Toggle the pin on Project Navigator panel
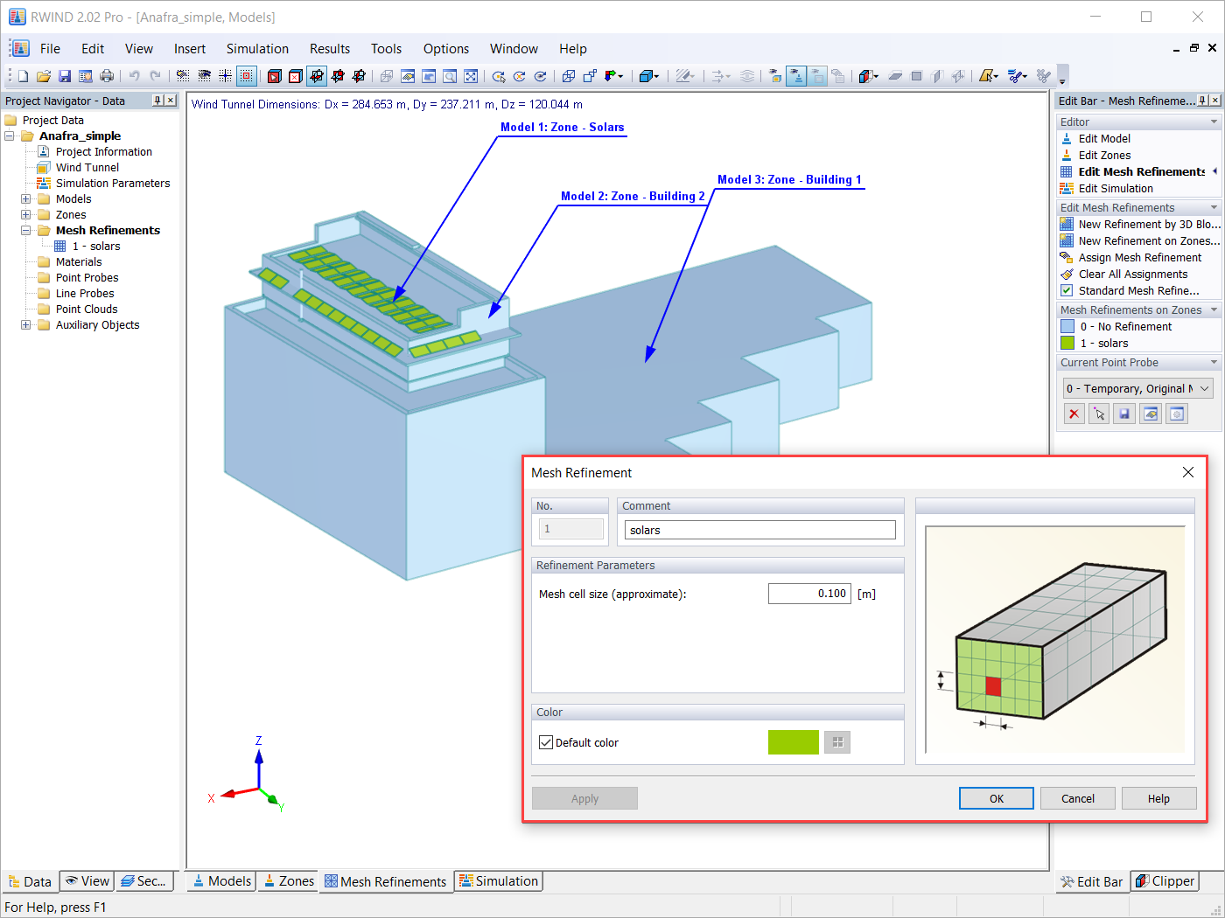1225x918 pixels. pyautogui.click(x=157, y=101)
